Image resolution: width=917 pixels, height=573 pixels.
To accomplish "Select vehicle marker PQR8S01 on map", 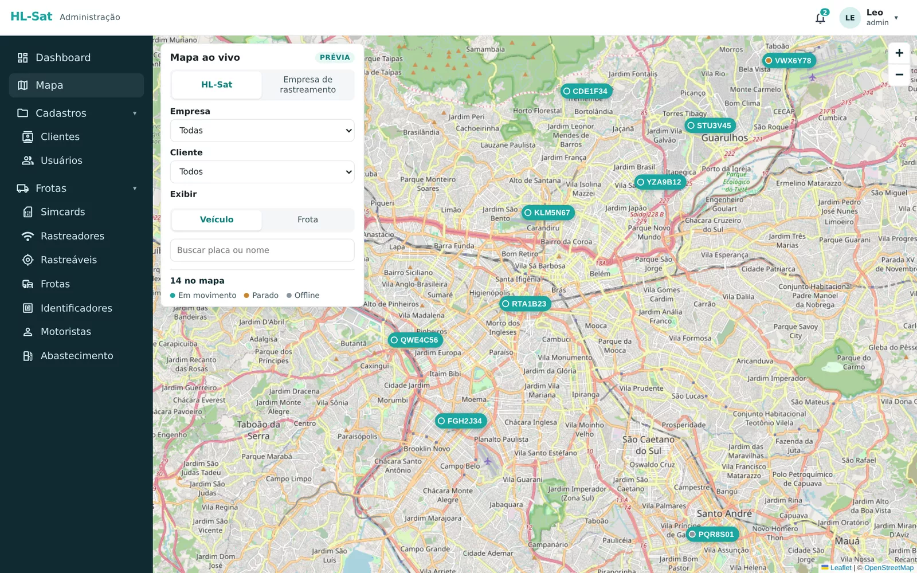I will [x=712, y=534].
